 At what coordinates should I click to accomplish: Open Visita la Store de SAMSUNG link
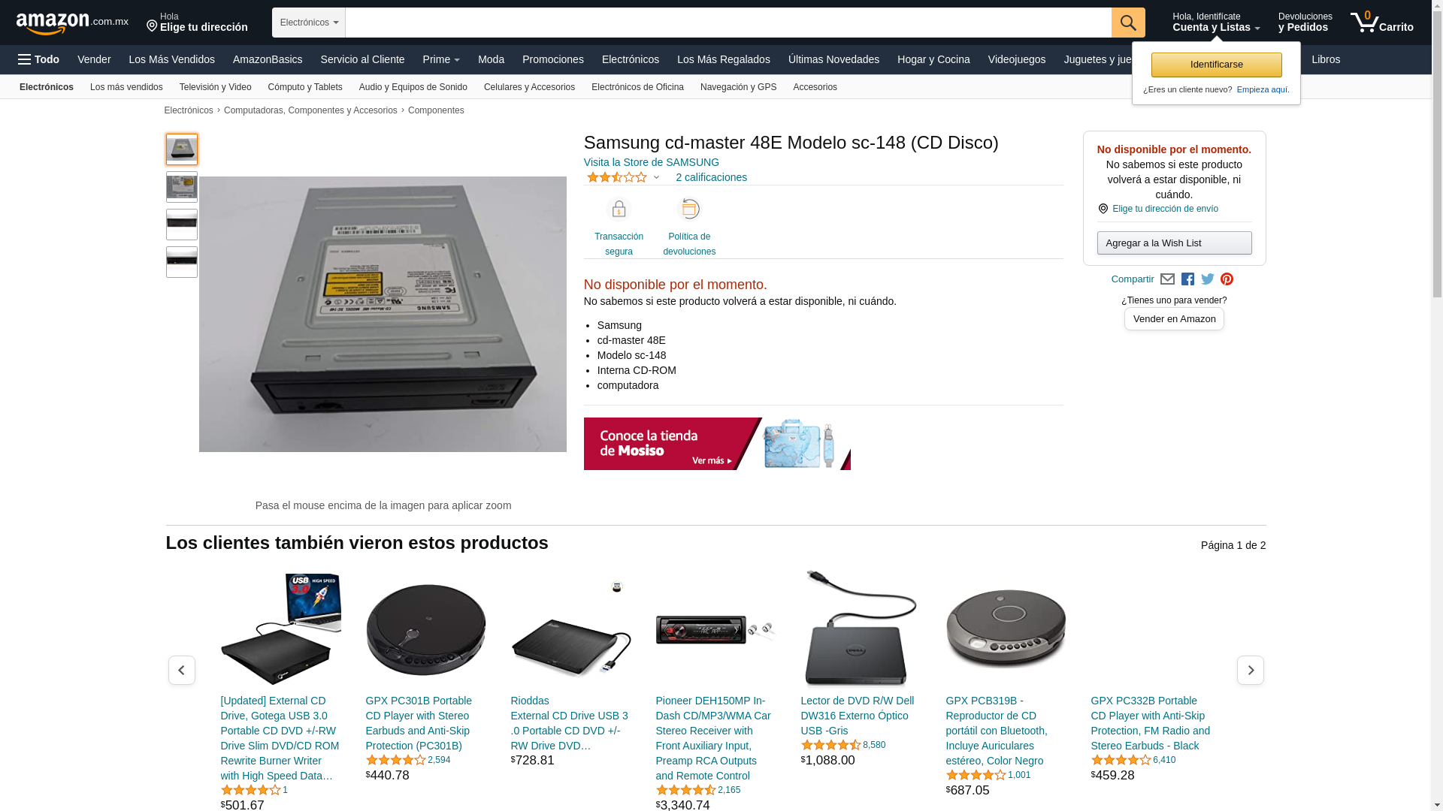point(652,162)
